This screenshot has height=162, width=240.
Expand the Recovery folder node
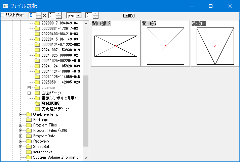point(21,141)
